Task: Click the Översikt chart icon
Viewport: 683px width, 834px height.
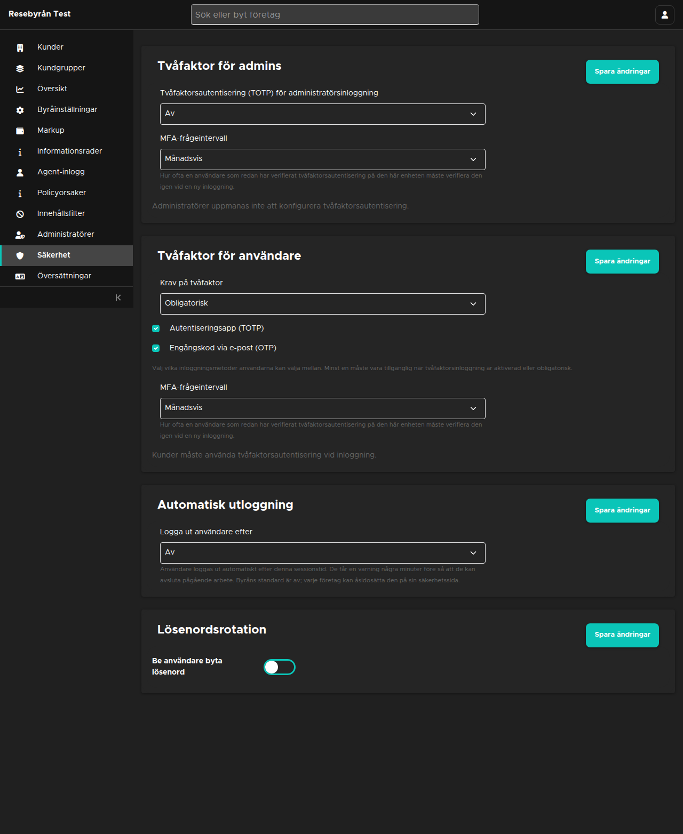Action: click(x=20, y=89)
